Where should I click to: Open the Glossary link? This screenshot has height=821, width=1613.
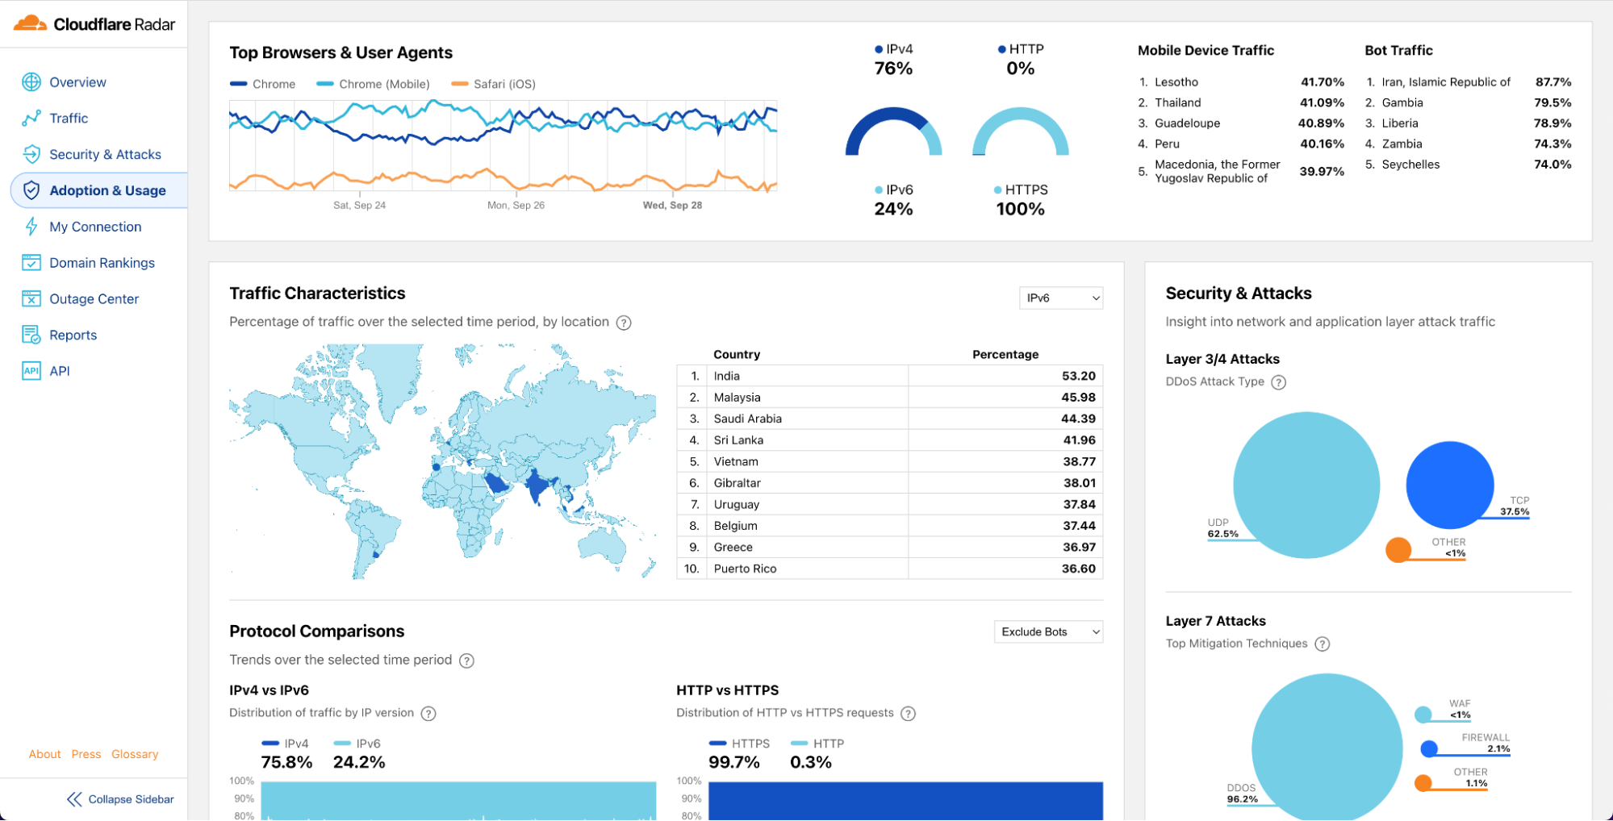point(135,755)
